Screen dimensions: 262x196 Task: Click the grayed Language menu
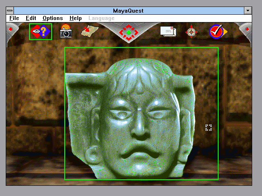click(102, 18)
